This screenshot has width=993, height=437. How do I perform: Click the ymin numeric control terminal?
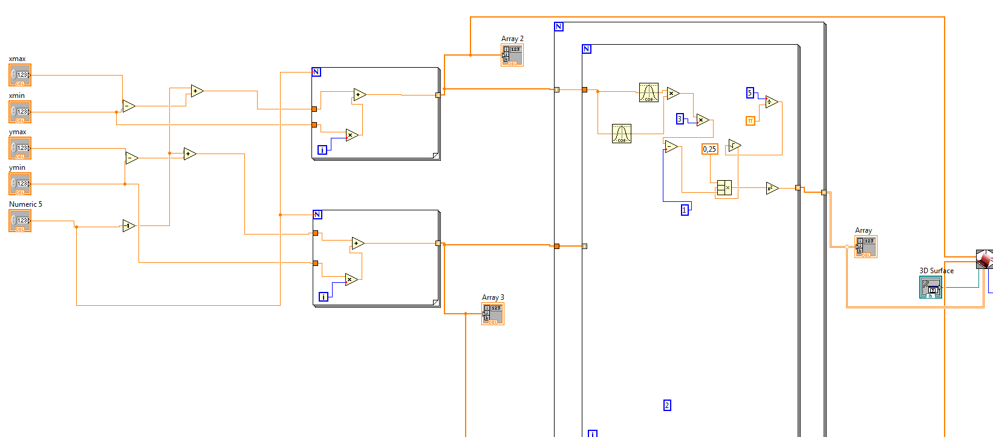coord(20,184)
